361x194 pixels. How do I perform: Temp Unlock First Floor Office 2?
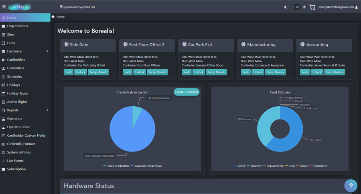coord(158,72)
